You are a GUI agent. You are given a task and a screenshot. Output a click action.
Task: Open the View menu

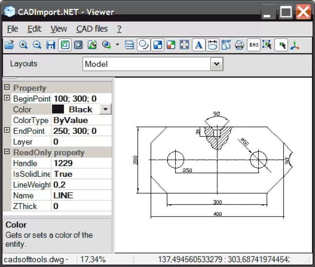click(x=58, y=29)
